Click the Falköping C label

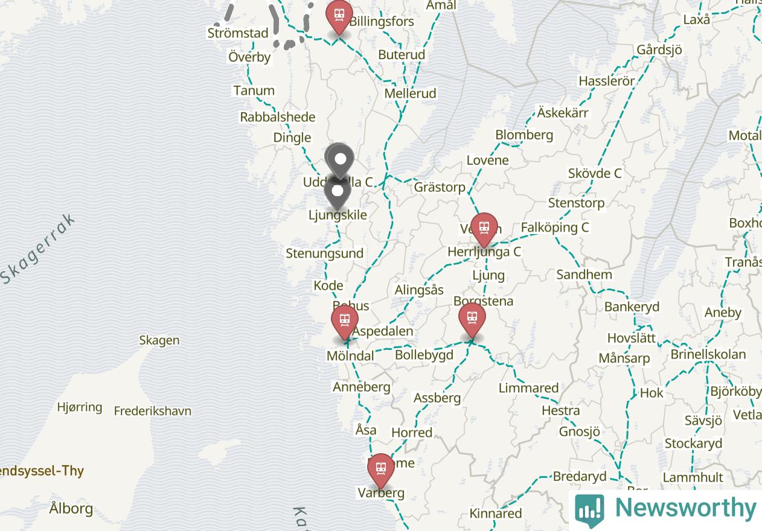click(554, 227)
